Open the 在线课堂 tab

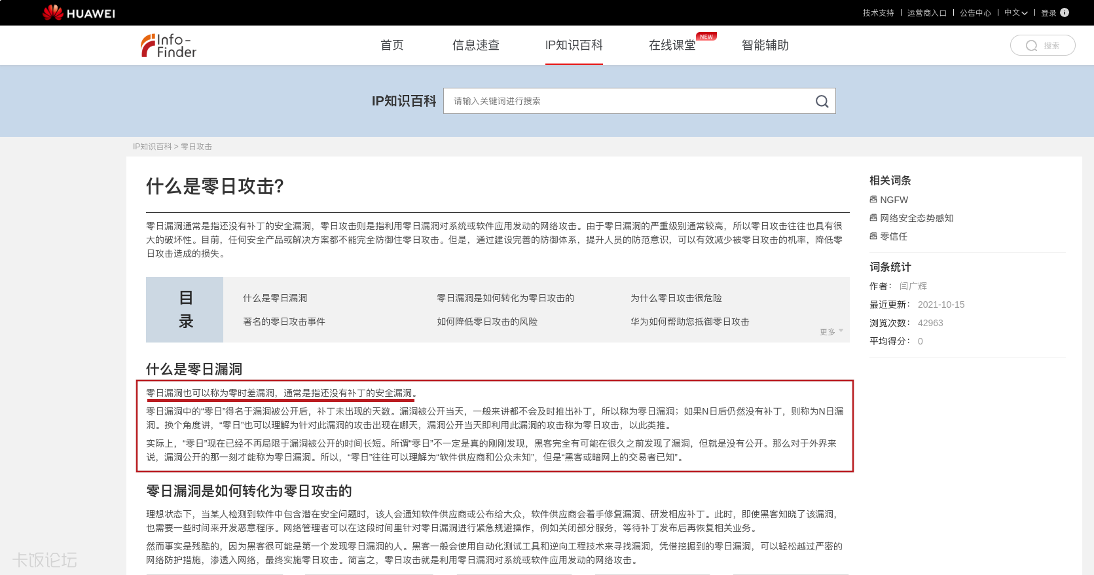coord(672,45)
